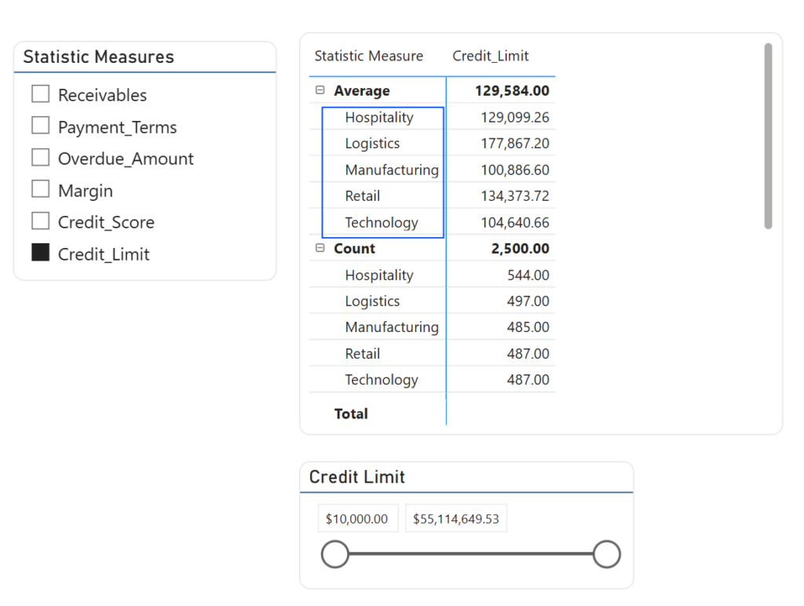Uncheck the Credit_Limit checkbox

pyautogui.click(x=41, y=253)
